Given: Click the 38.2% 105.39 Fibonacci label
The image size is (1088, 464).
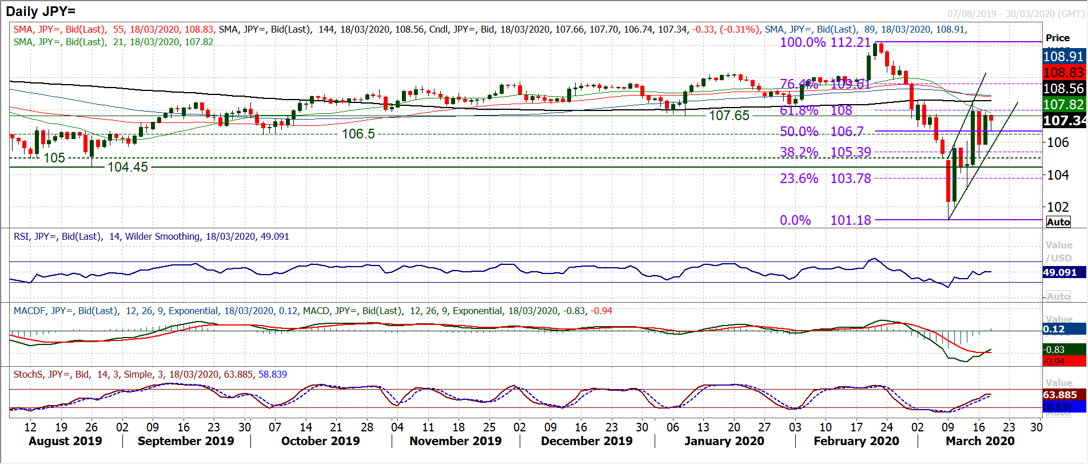Looking at the screenshot, I should pos(826,152).
